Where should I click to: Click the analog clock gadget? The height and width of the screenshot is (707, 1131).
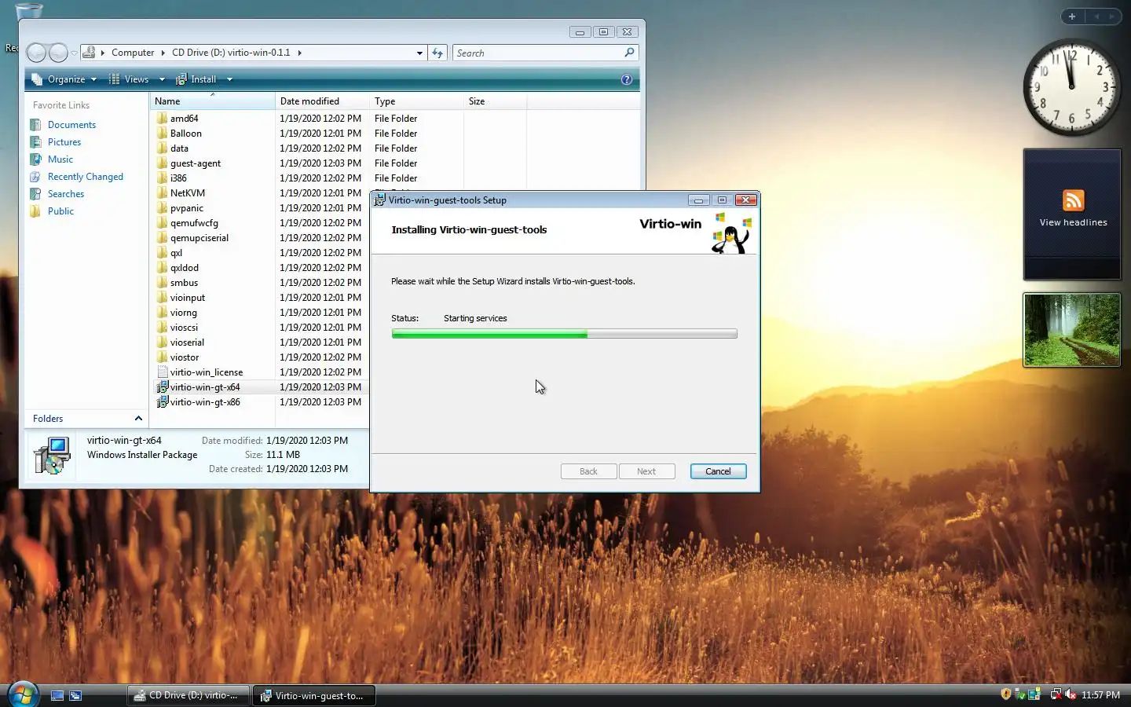1071,86
